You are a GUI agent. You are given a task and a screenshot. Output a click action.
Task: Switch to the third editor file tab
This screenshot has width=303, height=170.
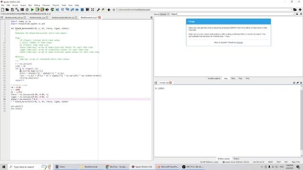coord(64,17)
